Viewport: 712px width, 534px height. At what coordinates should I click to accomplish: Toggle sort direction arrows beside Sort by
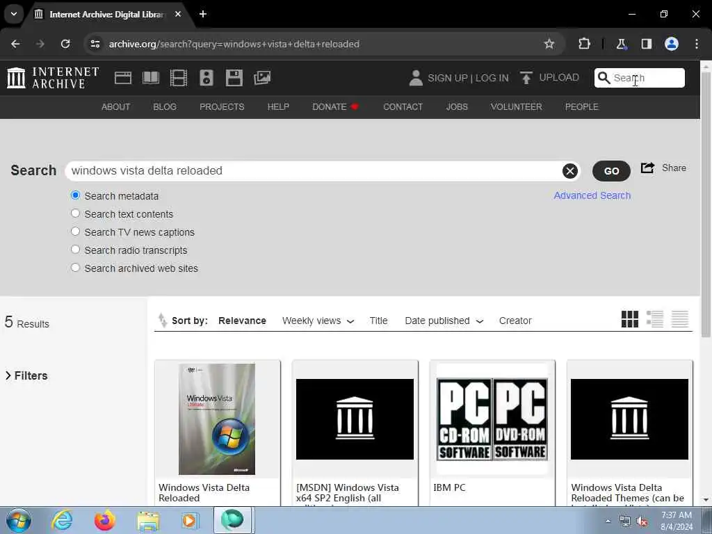click(162, 320)
